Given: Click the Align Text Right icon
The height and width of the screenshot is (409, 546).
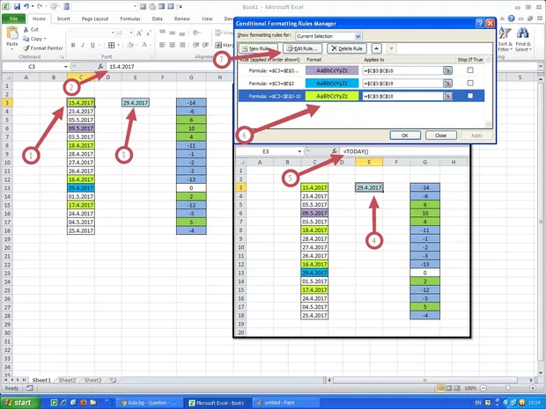Looking at the screenshot, I should [181, 45].
